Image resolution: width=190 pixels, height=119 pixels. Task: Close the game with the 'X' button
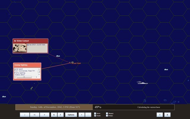point(167,115)
